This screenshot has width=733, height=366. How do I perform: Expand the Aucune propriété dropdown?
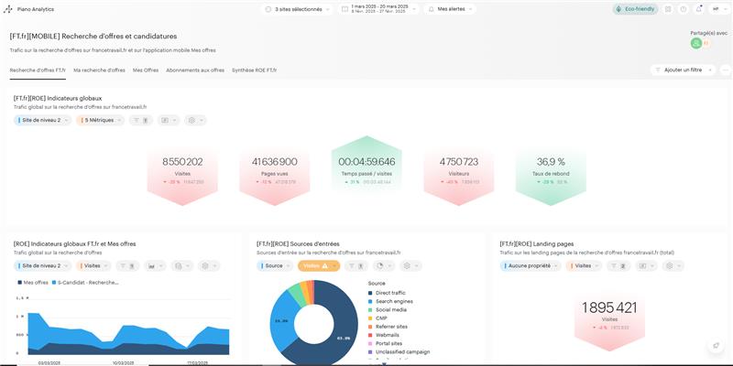tap(530, 265)
